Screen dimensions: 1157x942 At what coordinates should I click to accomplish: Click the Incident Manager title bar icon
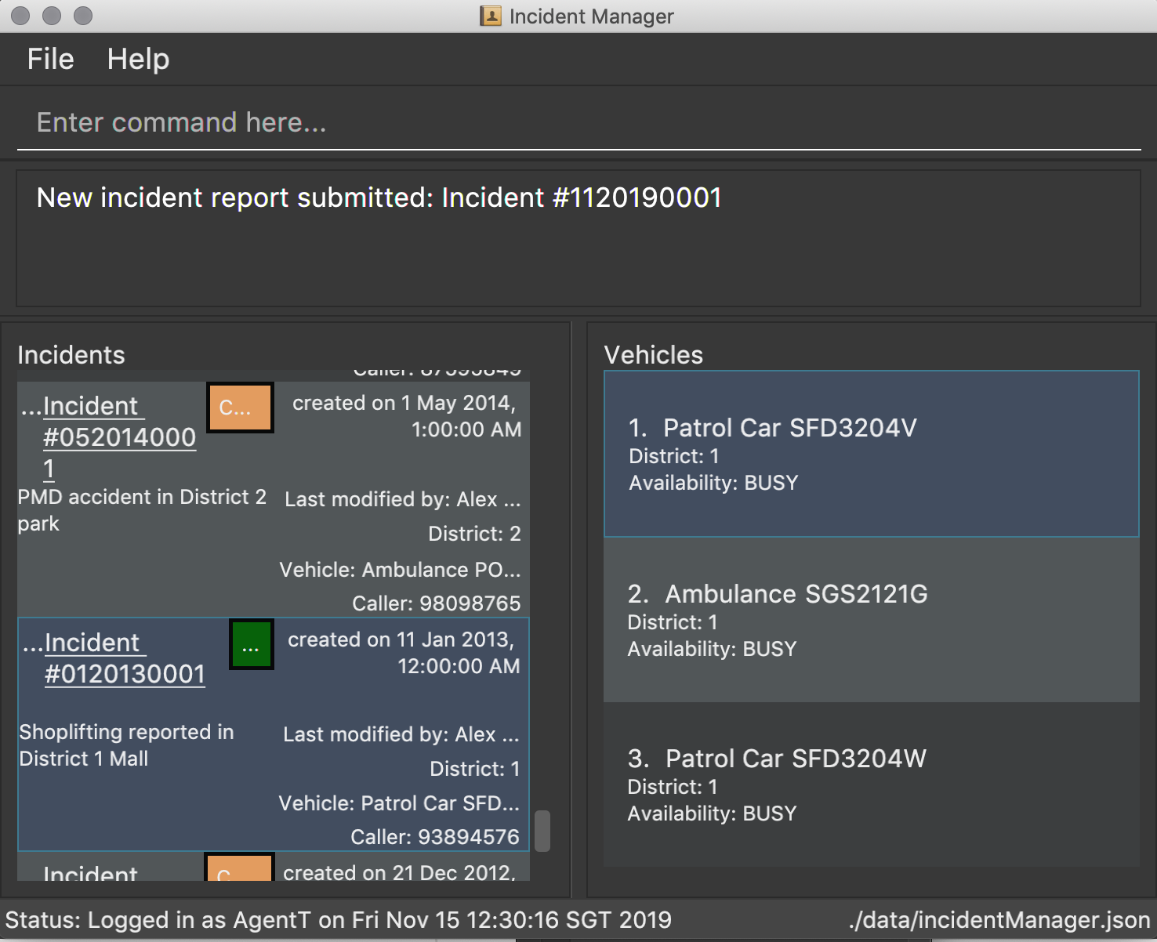pyautogui.click(x=491, y=16)
